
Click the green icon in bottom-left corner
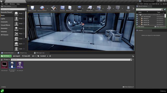point(2,91)
